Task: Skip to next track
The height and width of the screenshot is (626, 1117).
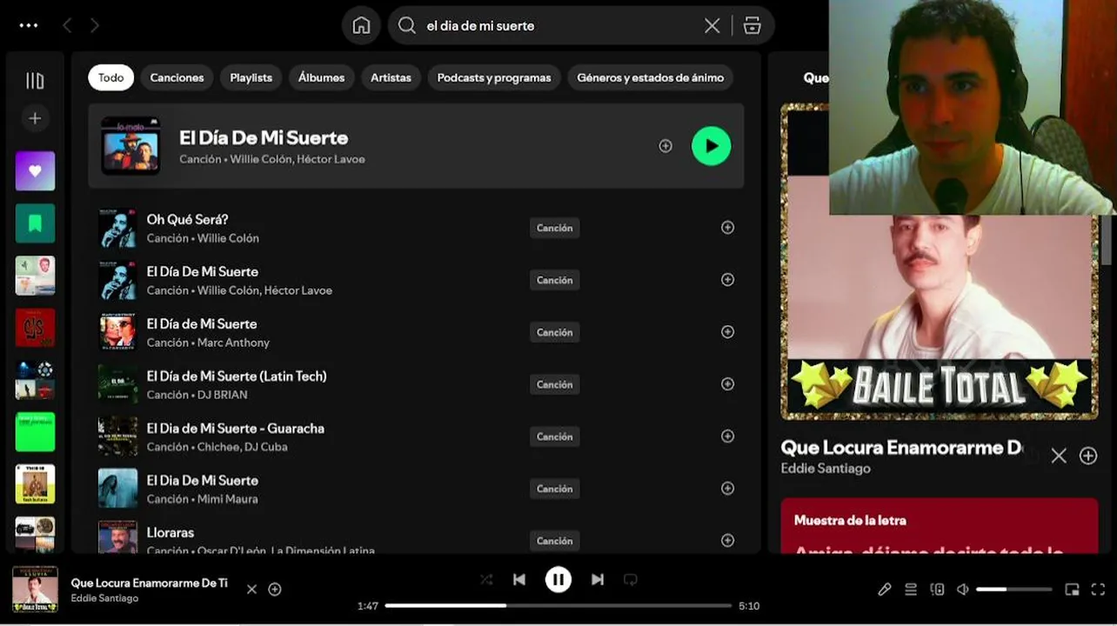Action: (598, 579)
